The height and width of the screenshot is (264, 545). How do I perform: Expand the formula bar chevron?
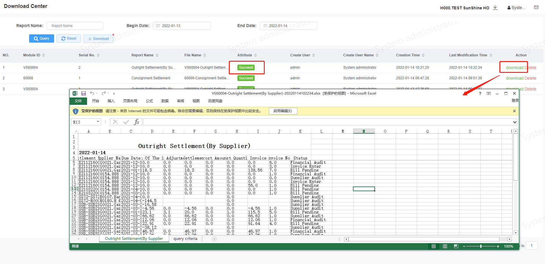515,122
